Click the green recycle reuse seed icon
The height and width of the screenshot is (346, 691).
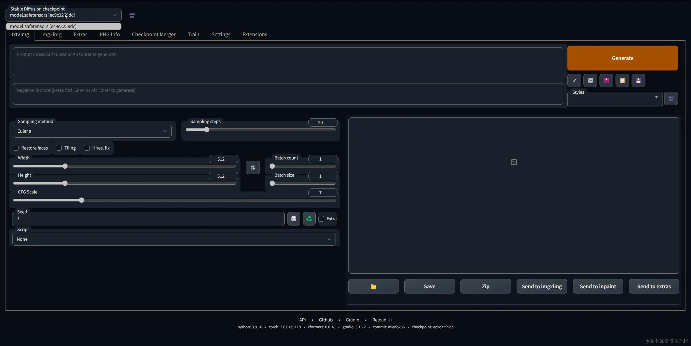(309, 219)
